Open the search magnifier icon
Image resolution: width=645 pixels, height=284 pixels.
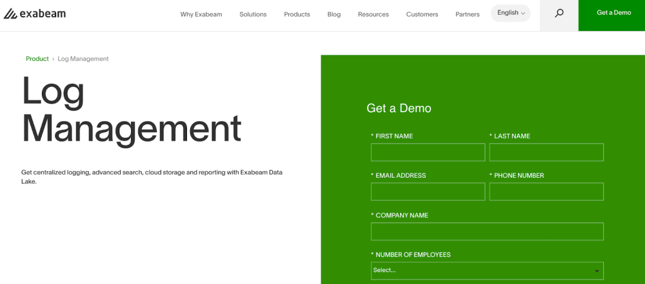tap(559, 14)
